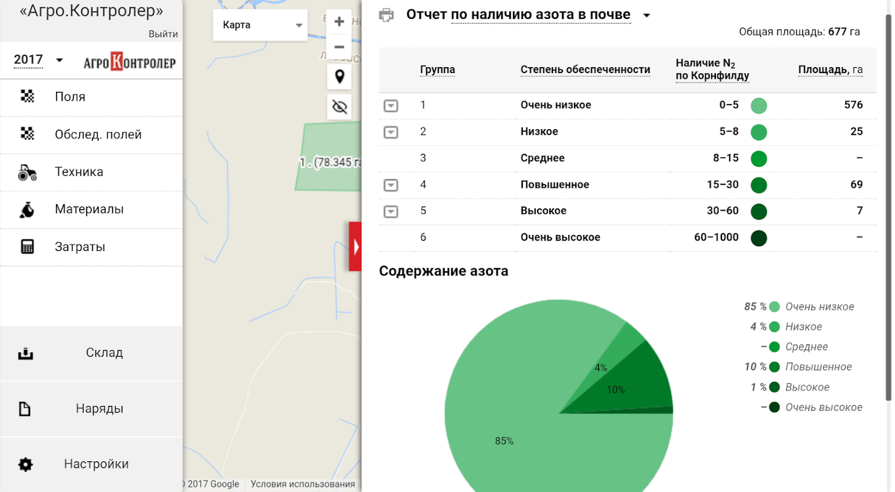This screenshot has height=492, width=895.
Task: Open the Материалы menu item
Action: [x=91, y=210]
